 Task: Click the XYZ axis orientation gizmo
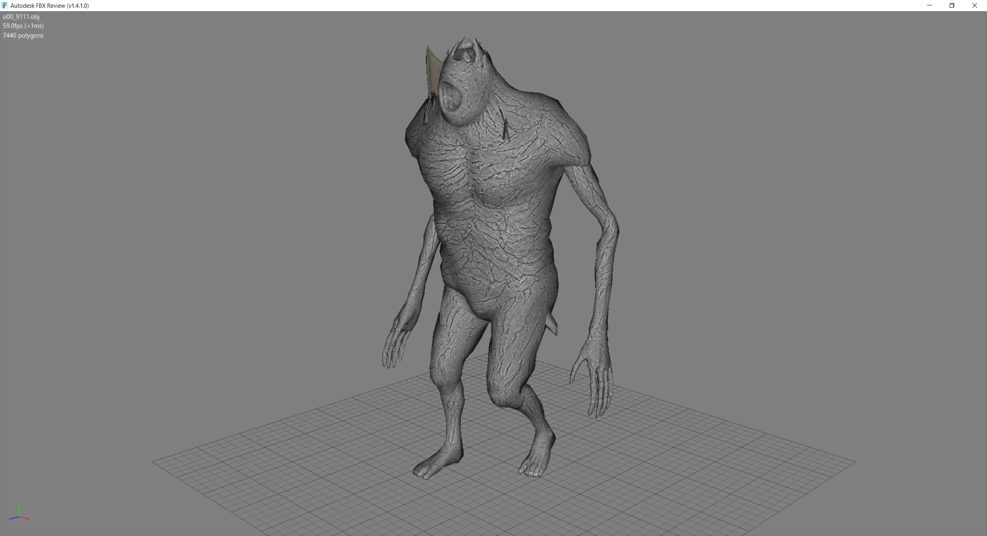19,512
